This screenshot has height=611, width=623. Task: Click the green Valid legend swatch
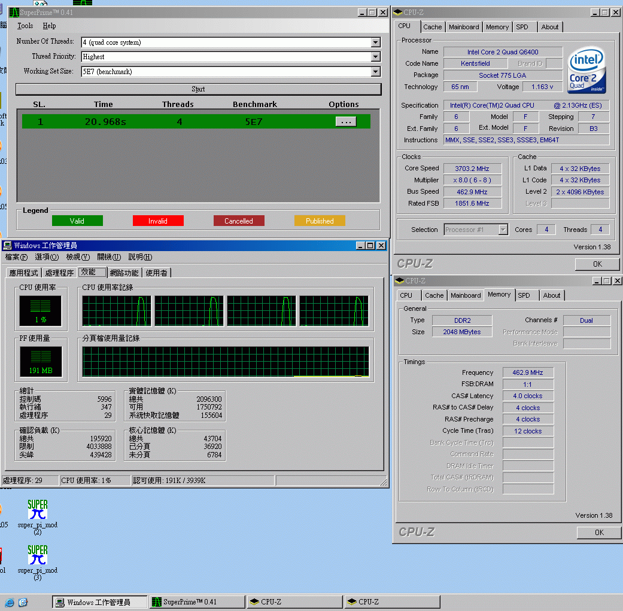click(77, 221)
